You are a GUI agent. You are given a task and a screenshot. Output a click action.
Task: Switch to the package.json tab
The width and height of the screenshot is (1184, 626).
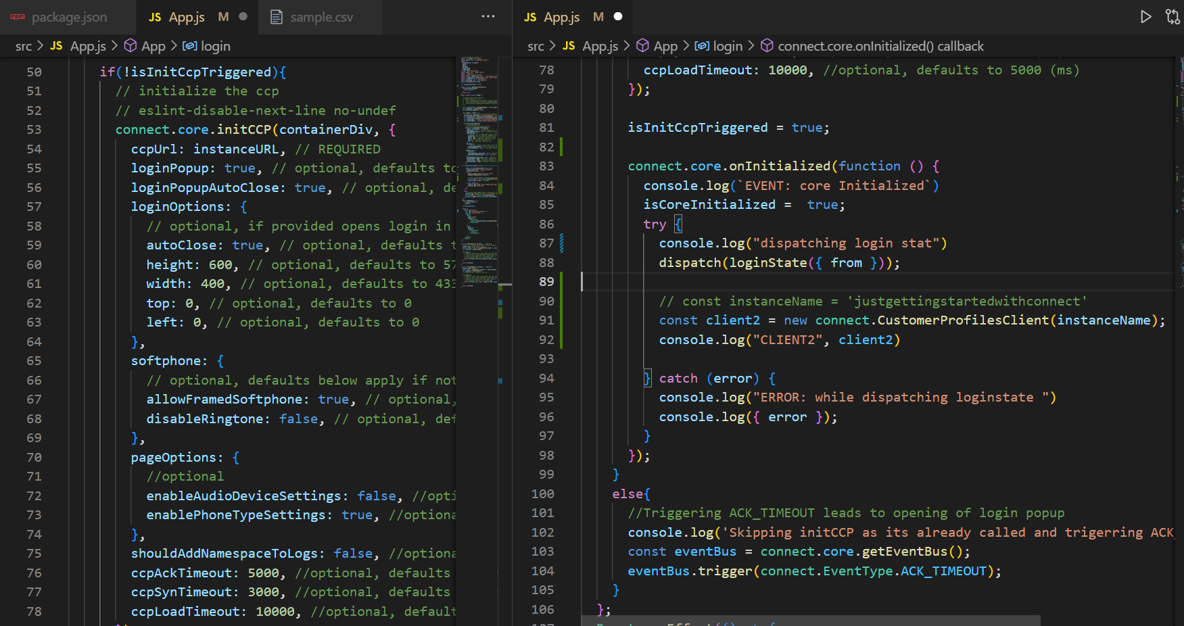click(x=68, y=17)
